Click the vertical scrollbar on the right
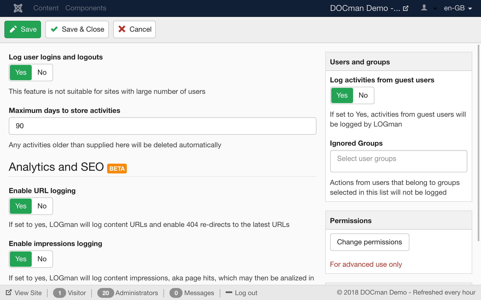 click(478, 142)
